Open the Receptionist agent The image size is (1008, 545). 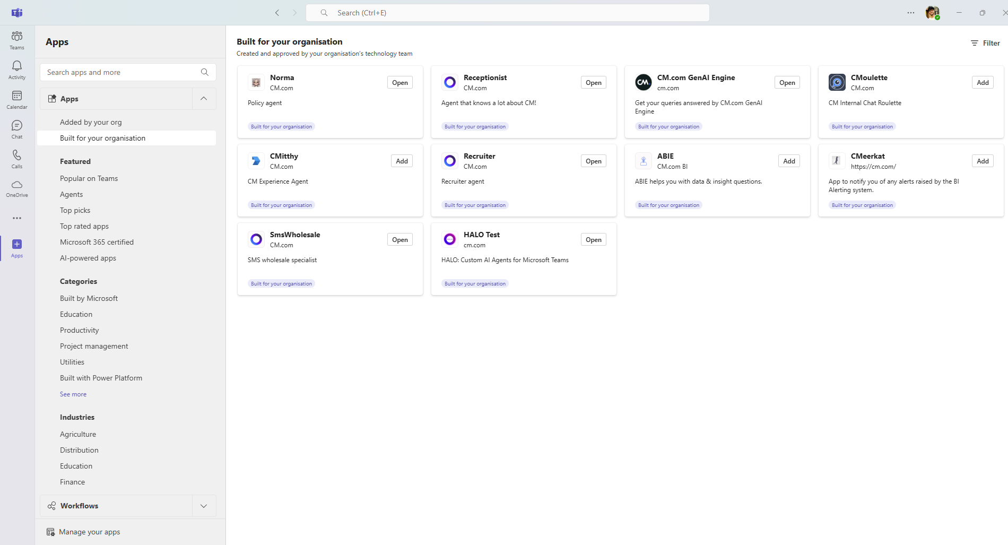(594, 82)
